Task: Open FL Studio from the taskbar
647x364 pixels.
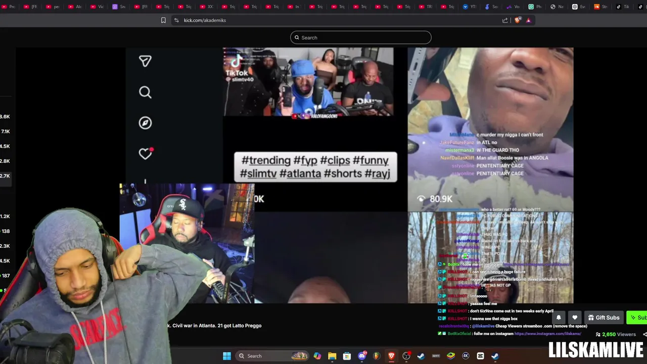Action: coord(377,356)
